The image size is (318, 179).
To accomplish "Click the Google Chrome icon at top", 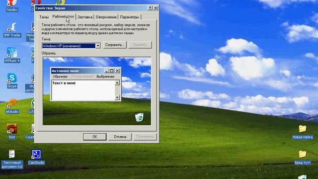I will (x=60, y=2).
